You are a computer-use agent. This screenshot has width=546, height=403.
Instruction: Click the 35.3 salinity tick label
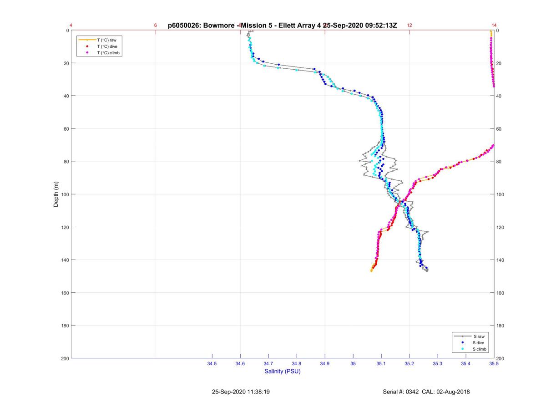tap(438, 364)
